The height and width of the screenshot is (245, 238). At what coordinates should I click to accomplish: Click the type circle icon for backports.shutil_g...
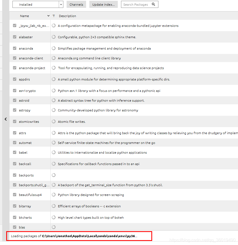(54, 185)
